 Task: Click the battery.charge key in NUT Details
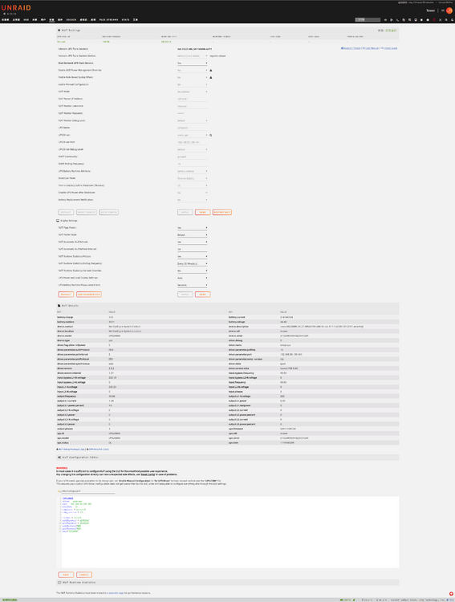click(65, 318)
